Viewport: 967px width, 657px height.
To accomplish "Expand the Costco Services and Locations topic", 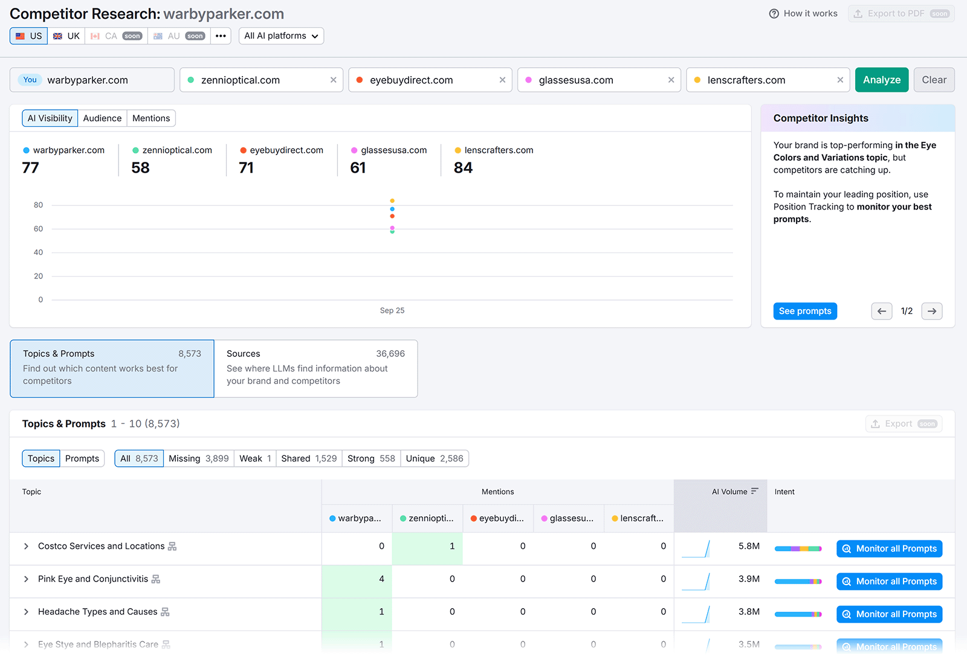I will (26, 546).
